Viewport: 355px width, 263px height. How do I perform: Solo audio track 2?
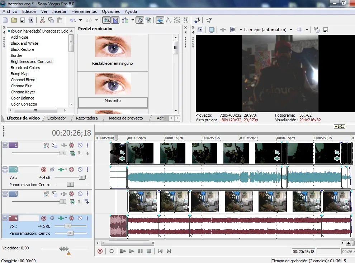click(87, 169)
